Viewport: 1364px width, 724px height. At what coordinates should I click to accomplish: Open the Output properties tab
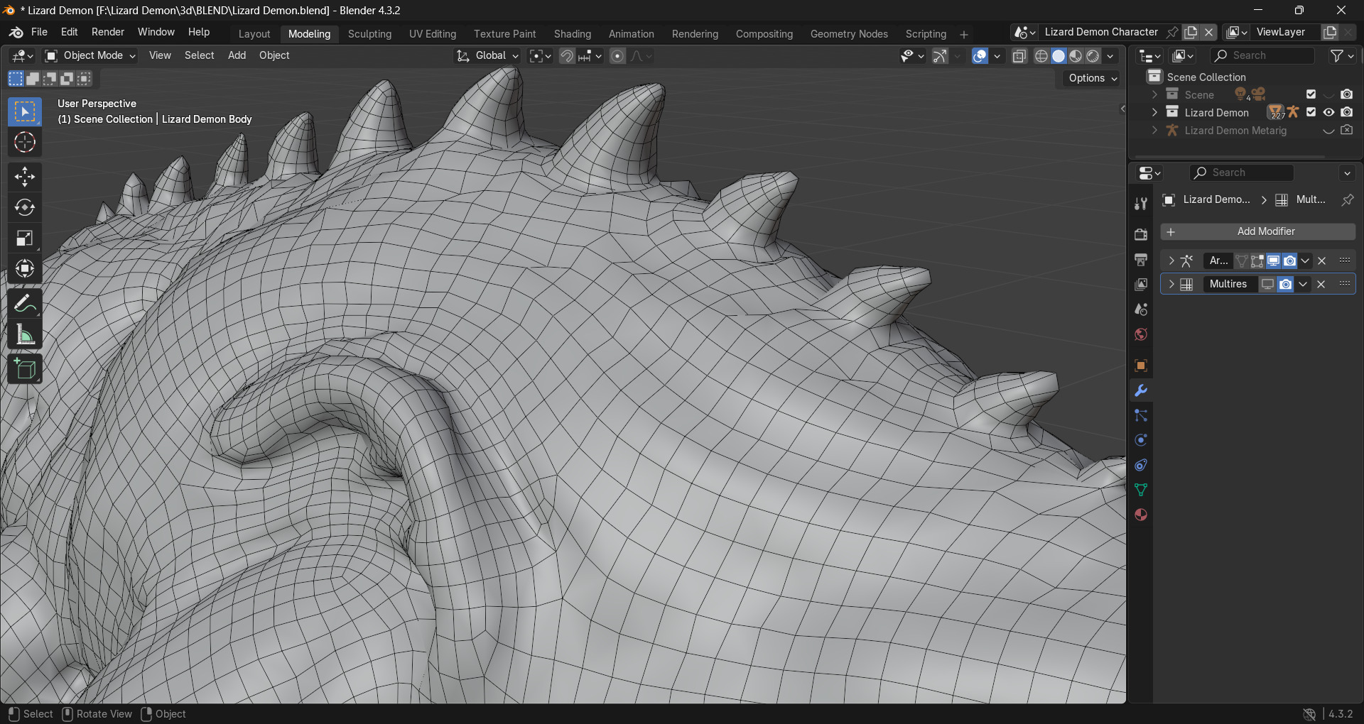1141,260
